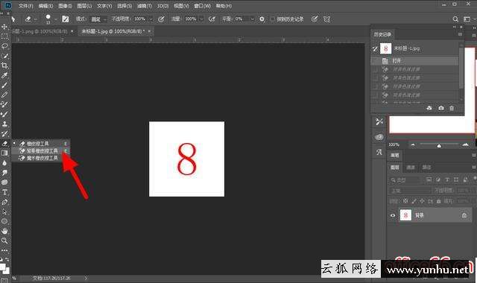Toggle the brush settings panel button
This screenshot has height=283, width=477.
click(x=66, y=19)
